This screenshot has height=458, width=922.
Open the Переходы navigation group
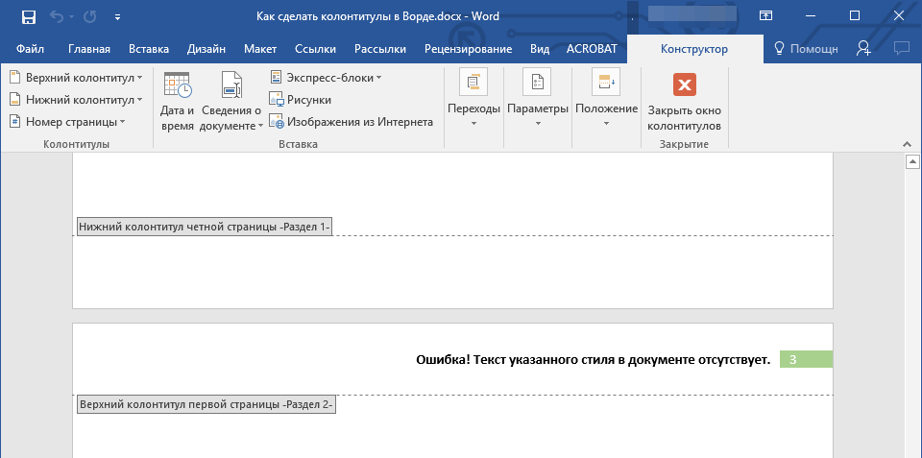473,99
